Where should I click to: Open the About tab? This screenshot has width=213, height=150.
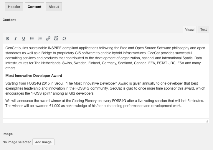pyautogui.click(x=54, y=7)
